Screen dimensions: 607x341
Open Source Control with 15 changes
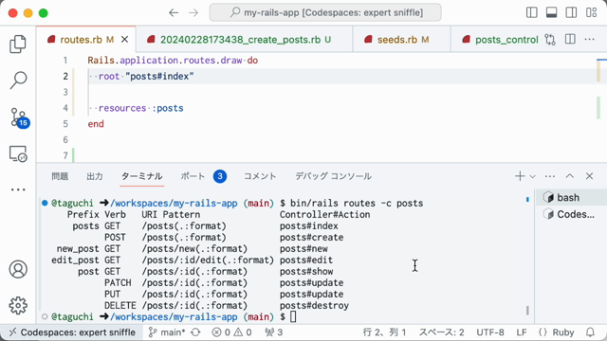tap(18, 117)
